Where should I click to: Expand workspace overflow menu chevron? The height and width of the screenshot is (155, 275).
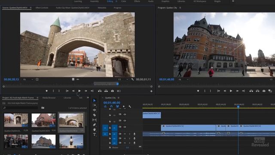pyautogui.click(x=233, y=1)
